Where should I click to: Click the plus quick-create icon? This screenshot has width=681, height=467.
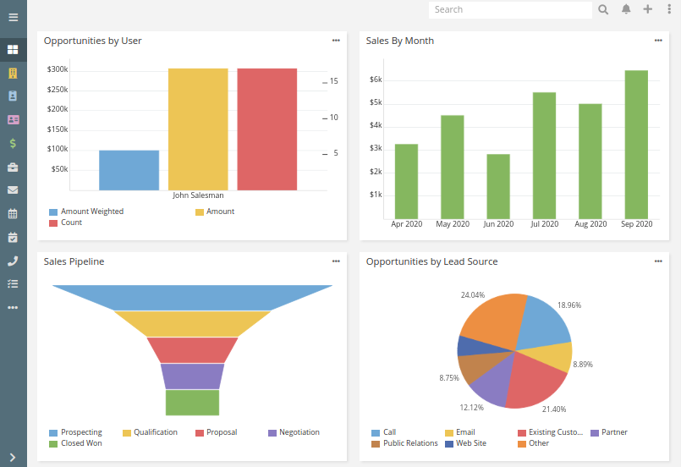tap(648, 9)
